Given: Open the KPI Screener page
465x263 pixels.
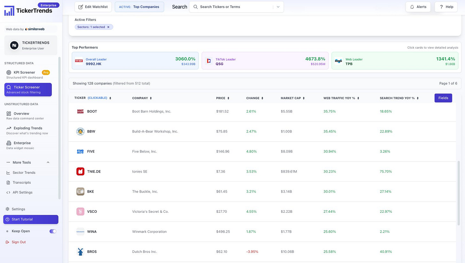Looking at the screenshot, I should (x=28, y=75).
